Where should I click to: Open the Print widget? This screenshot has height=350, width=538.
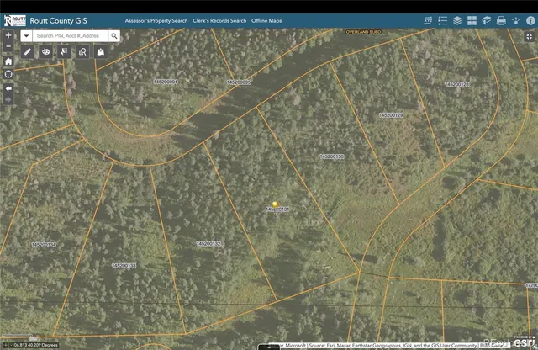coord(501,19)
